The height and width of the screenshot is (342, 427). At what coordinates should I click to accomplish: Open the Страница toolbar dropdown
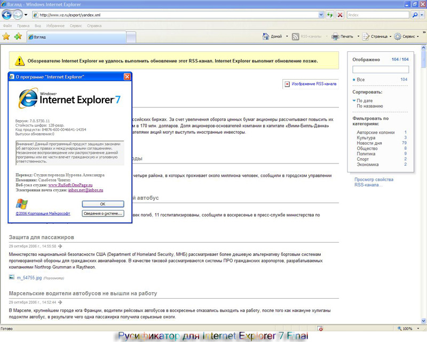[377, 36]
